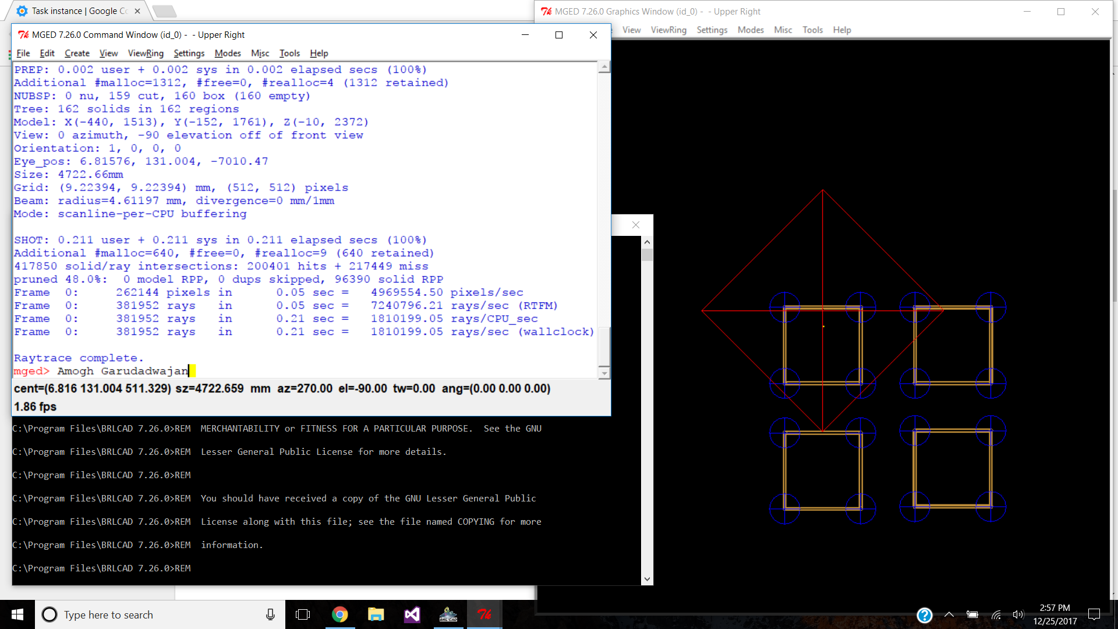Viewport: 1118px width, 629px height.
Task: Open MGED Tk icon in taskbar
Action: (484, 614)
